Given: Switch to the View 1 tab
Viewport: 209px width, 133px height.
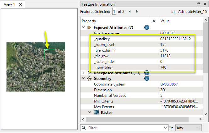Looking at the screenshot, I should click(9, 4).
